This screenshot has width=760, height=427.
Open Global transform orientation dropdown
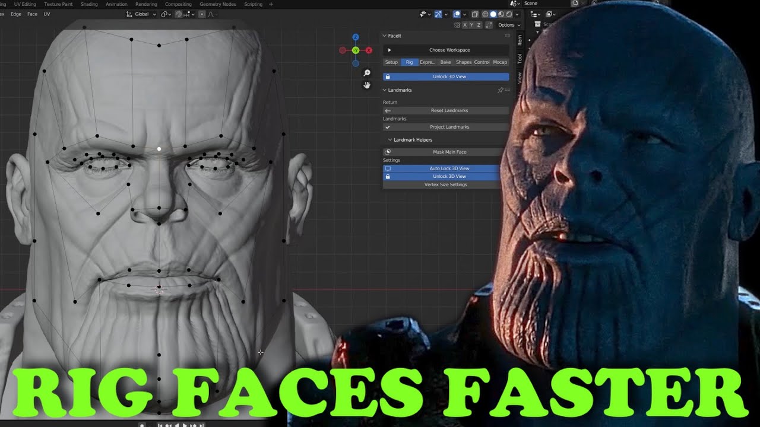[x=141, y=14]
